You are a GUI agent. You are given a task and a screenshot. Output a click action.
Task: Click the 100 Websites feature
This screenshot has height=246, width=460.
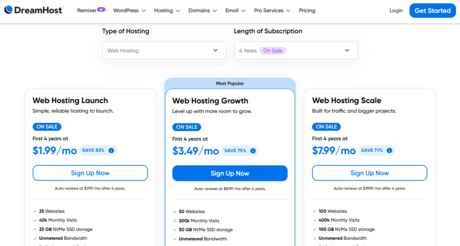332,211
